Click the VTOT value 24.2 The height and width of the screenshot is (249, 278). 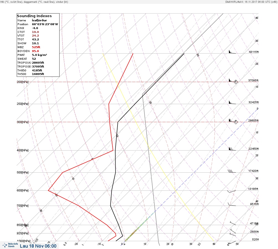click(x=35, y=36)
